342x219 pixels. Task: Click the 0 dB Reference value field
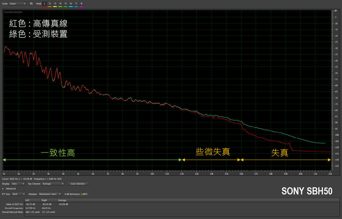point(81,194)
